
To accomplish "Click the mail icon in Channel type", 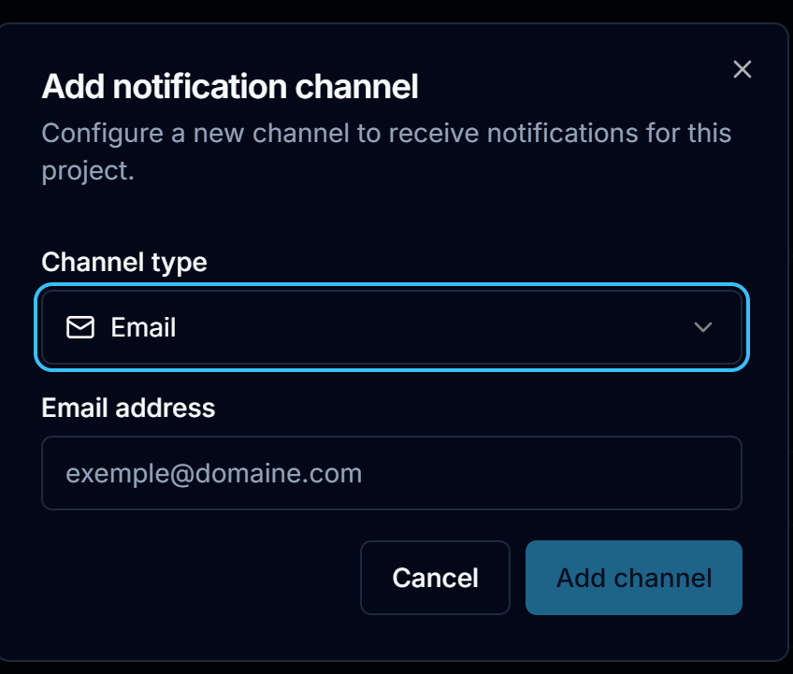I will (80, 327).
